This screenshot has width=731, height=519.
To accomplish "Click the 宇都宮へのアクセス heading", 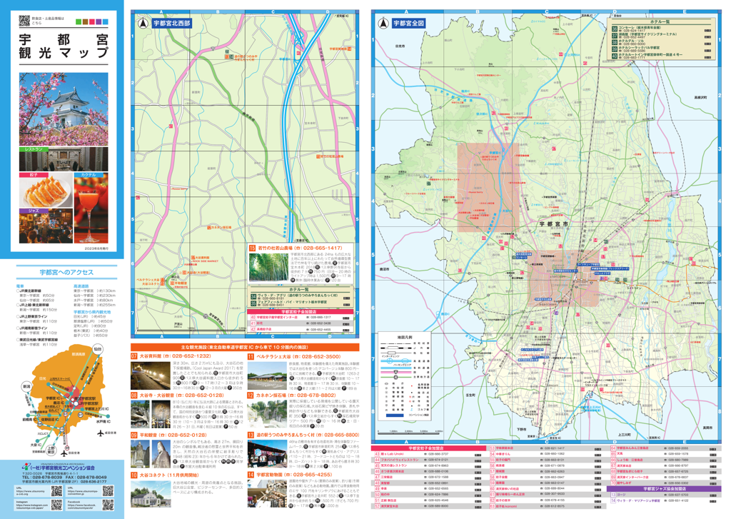I will point(66,272).
